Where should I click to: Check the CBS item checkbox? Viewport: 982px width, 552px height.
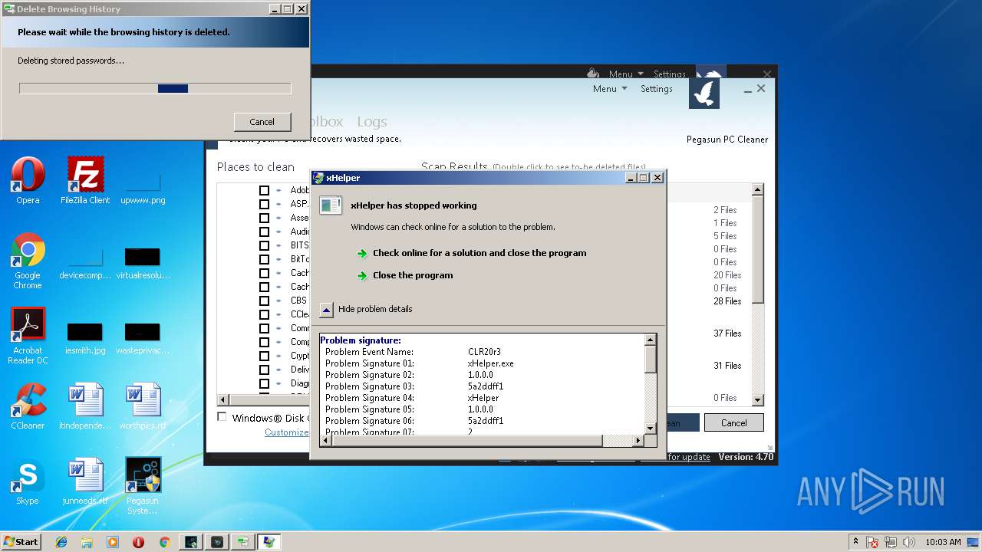[x=264, y=301]
